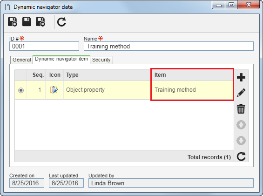Image resolution: width=263 pixels, height=196 pixels.
Task: Click the toolbar Refresh arrow icon
Action: coord(61,22)
